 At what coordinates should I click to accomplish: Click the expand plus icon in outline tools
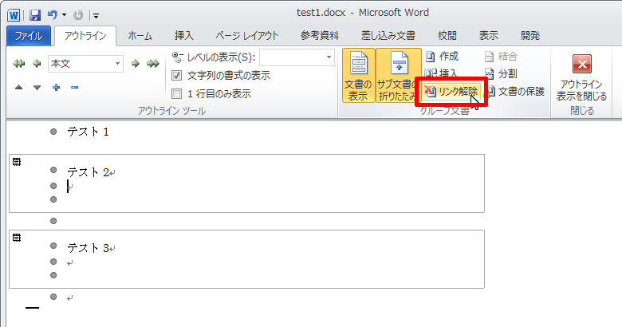56,87
